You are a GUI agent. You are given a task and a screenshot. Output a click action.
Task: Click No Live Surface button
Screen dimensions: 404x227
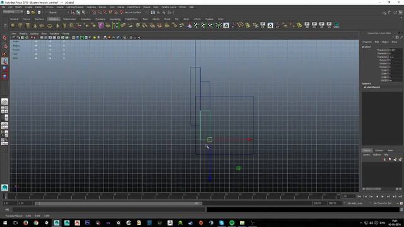133,13
